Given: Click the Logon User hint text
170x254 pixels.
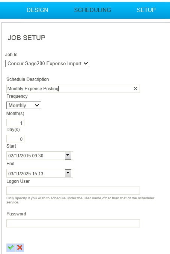Looking at the screenshot, I should tap(80, 200).
